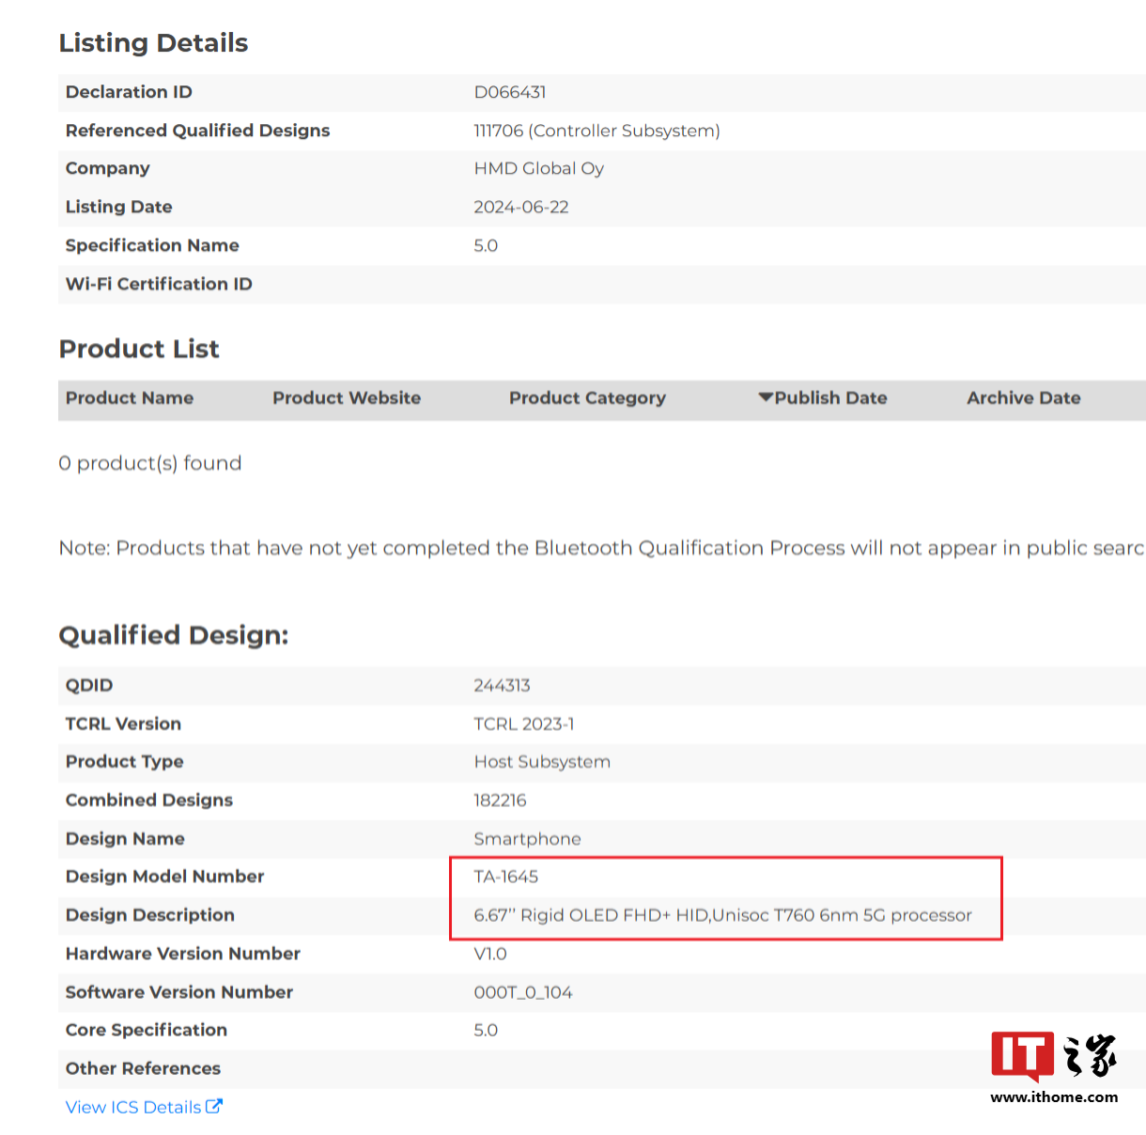Sort by Product Category column header
This screenshot has width=1146, height=1135.
click(587, 398)
